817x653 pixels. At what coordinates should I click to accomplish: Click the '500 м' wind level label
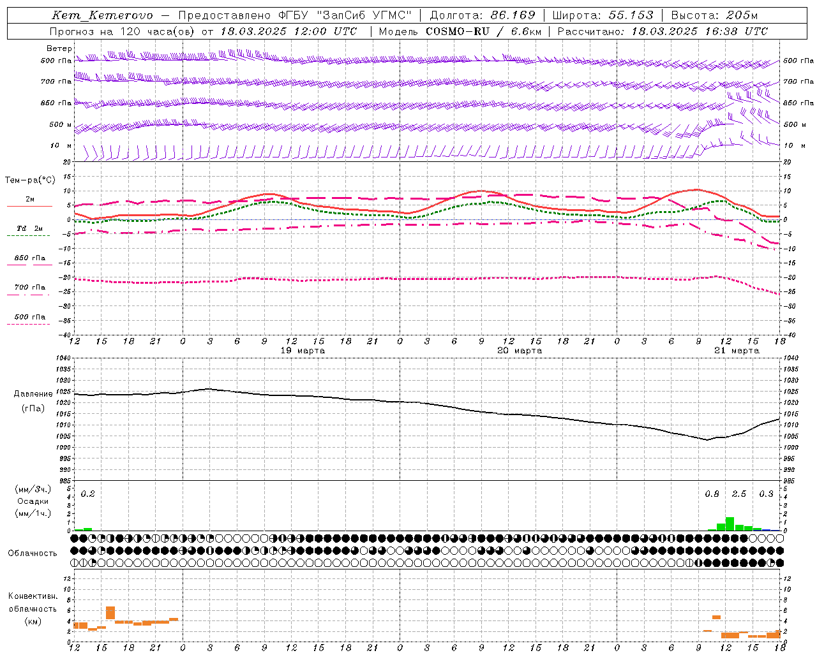pos(61,124)
